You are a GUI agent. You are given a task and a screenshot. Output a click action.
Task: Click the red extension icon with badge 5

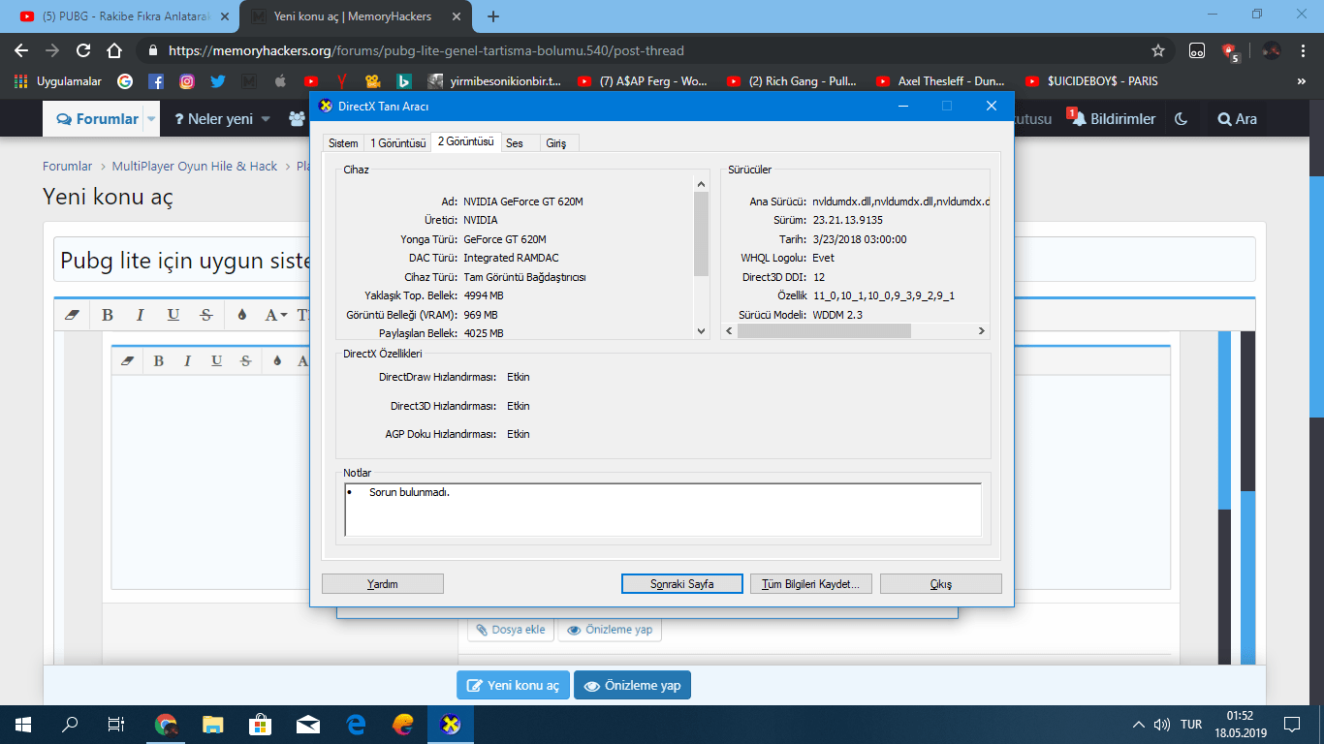(1231, 51)
